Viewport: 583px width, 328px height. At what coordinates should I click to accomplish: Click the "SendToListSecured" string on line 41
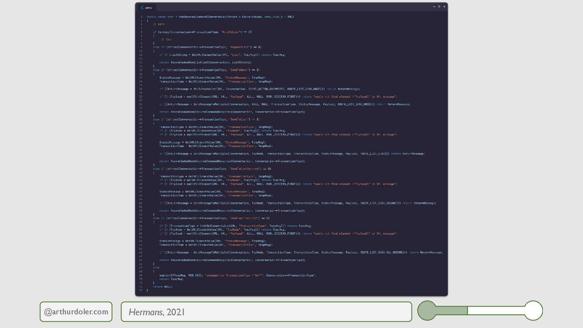click(x=245, y=169)
